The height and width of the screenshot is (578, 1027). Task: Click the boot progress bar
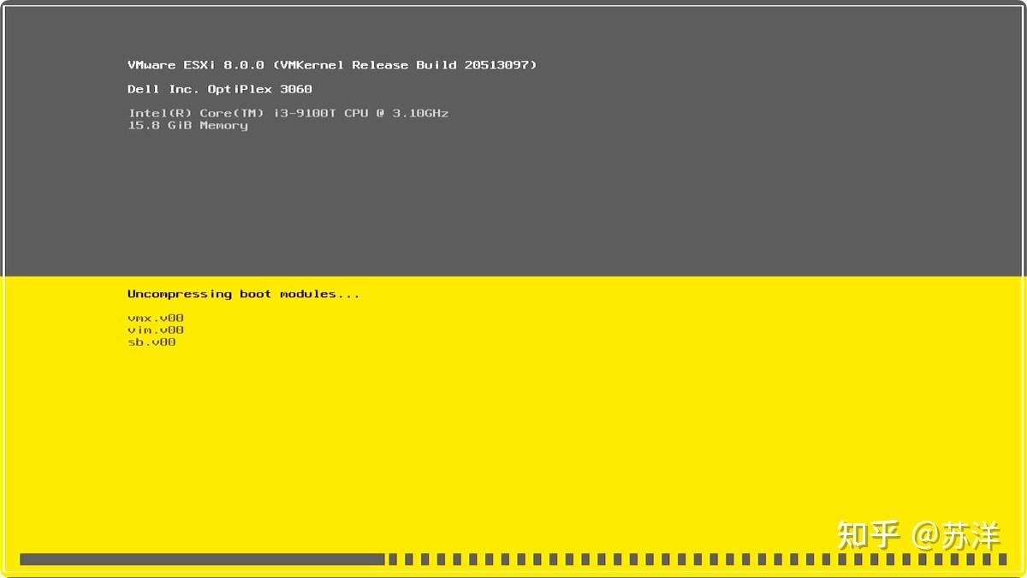(513, 559)
